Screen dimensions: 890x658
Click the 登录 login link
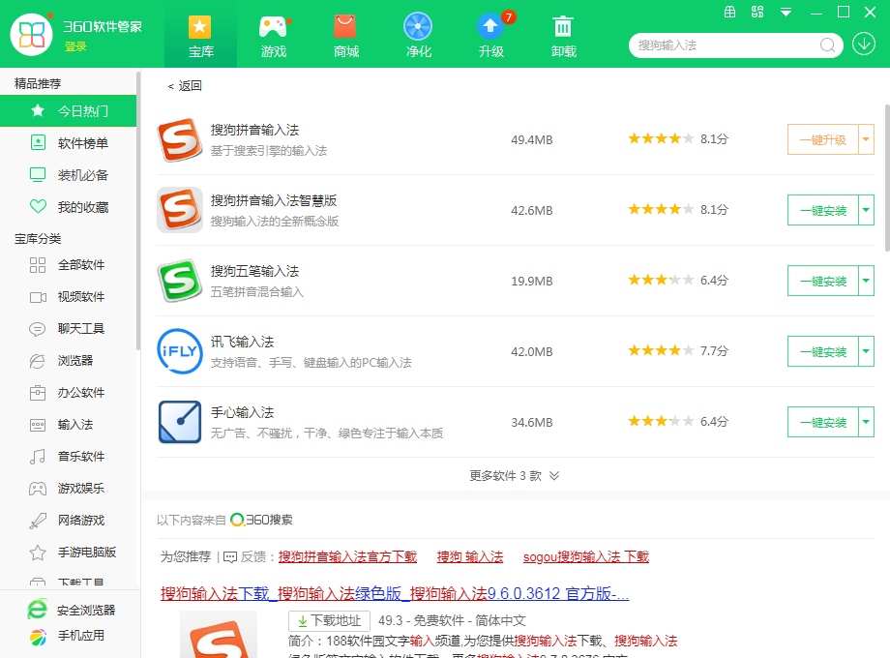(75, 46)
